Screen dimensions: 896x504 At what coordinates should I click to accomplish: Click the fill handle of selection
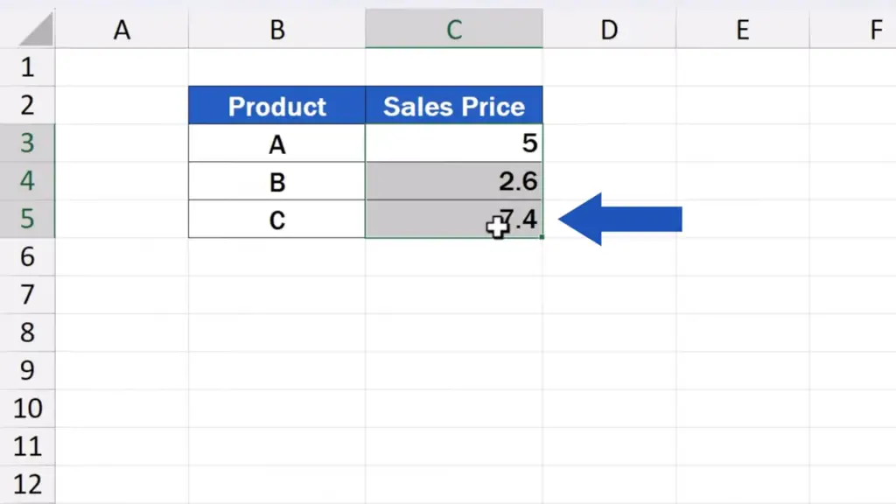pos(542,237)
